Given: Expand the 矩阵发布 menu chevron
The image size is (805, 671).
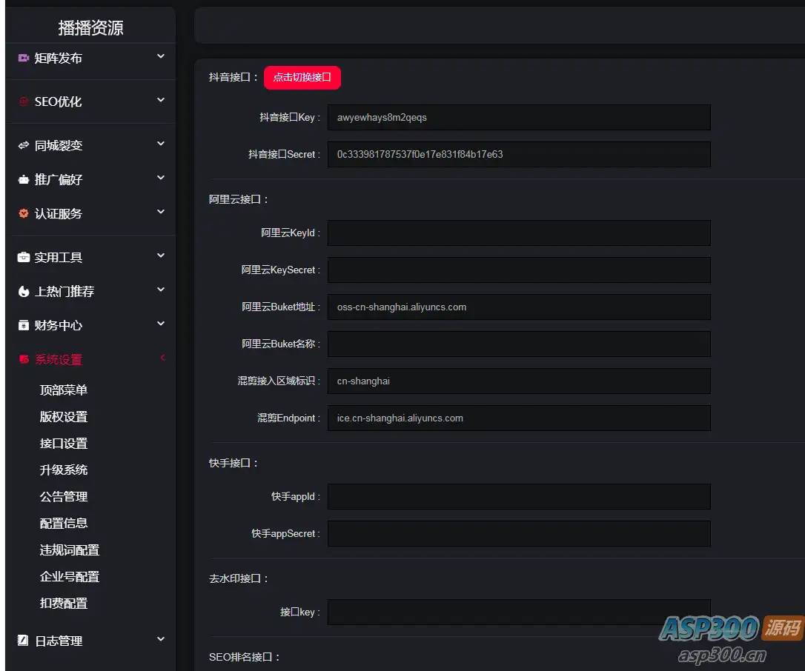Looking at the screenshot, I should point(161,56).
